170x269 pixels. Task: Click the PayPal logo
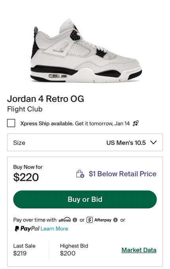point(27,229)
